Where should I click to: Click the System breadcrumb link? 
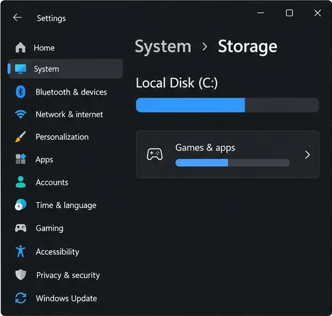[x=163, y=46]
